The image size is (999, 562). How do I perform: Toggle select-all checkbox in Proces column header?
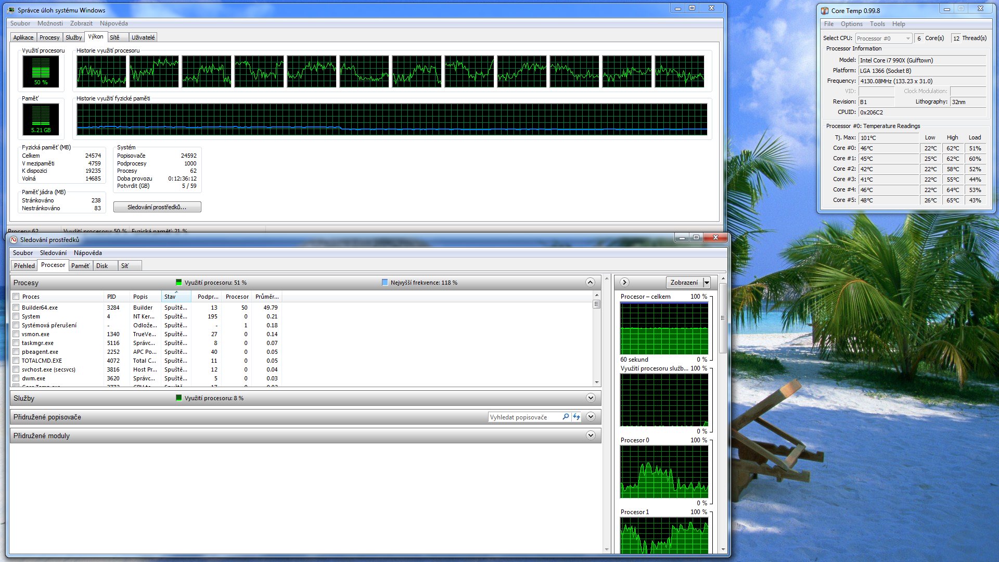(16, 297)
